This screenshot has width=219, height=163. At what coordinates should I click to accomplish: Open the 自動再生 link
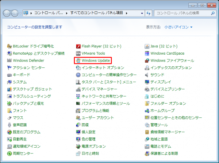click(x=20, y=139)
